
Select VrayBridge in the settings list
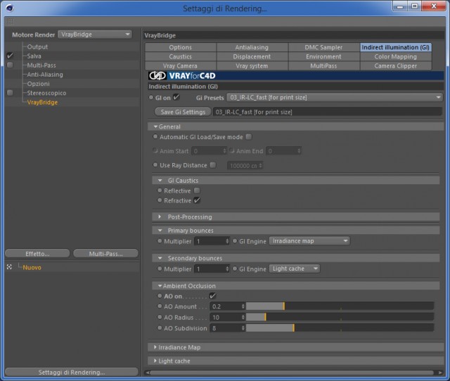tap(42, 102)
